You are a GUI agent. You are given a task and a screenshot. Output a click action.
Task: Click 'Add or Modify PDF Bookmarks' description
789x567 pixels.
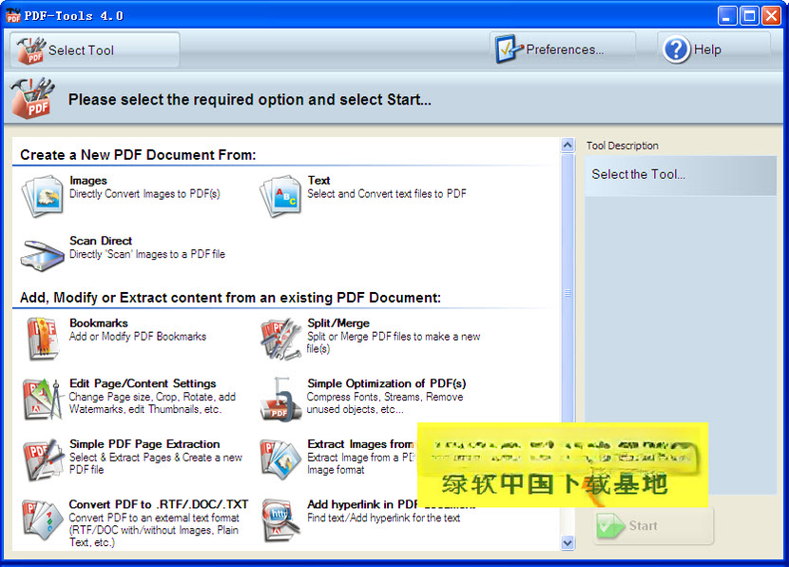click(x=138, y=337)
